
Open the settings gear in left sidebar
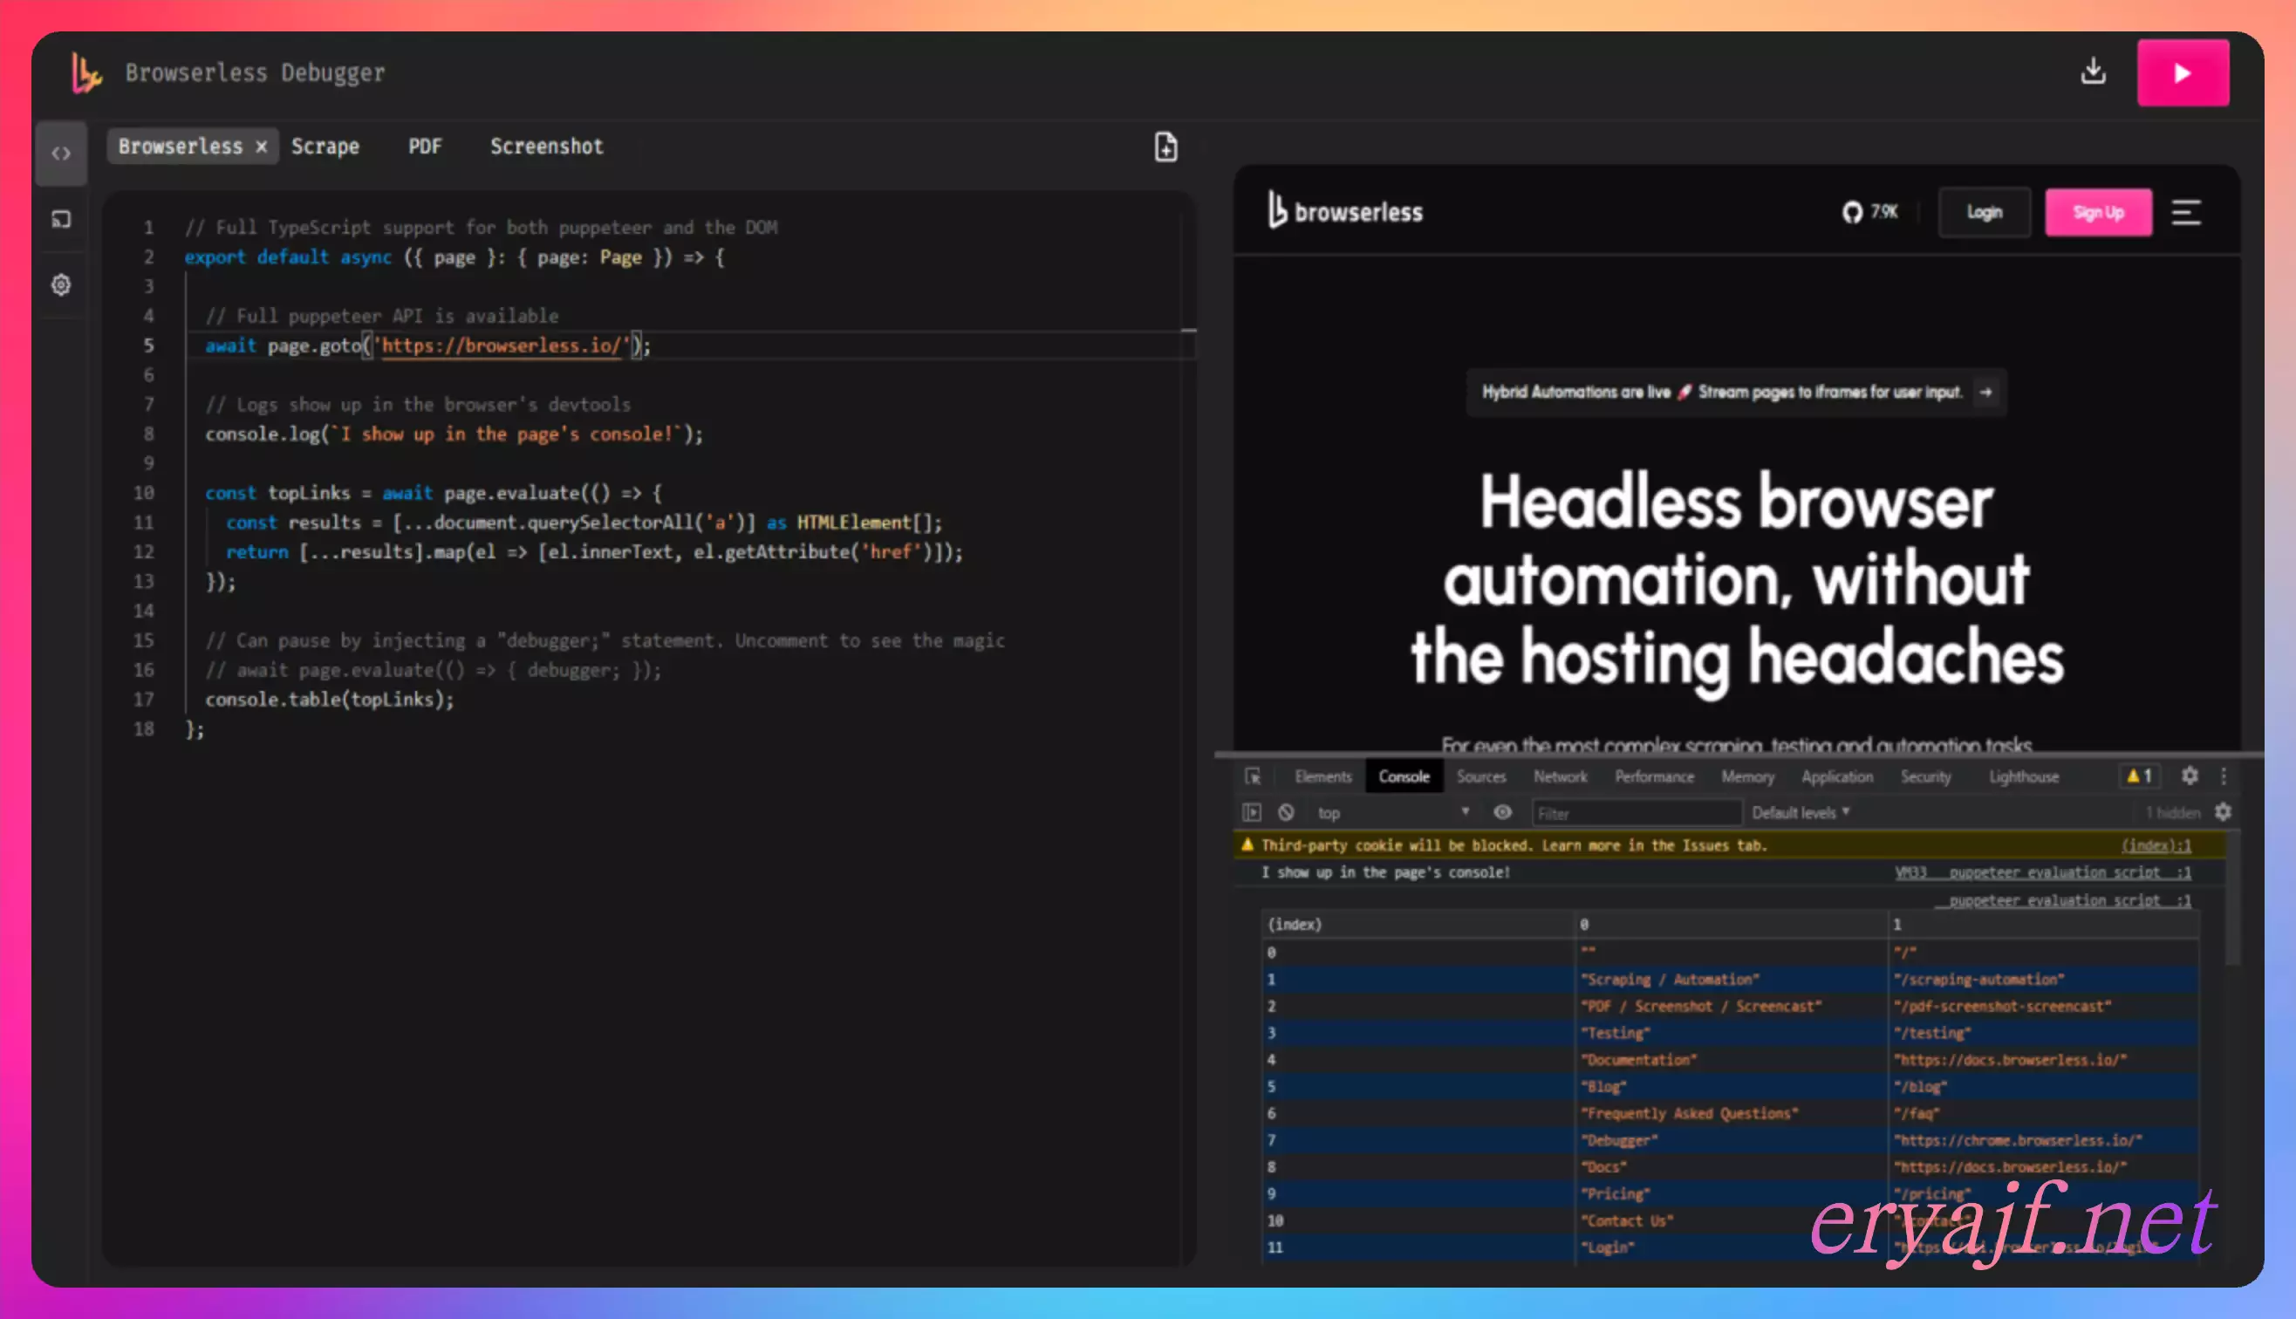click(61, 284)
